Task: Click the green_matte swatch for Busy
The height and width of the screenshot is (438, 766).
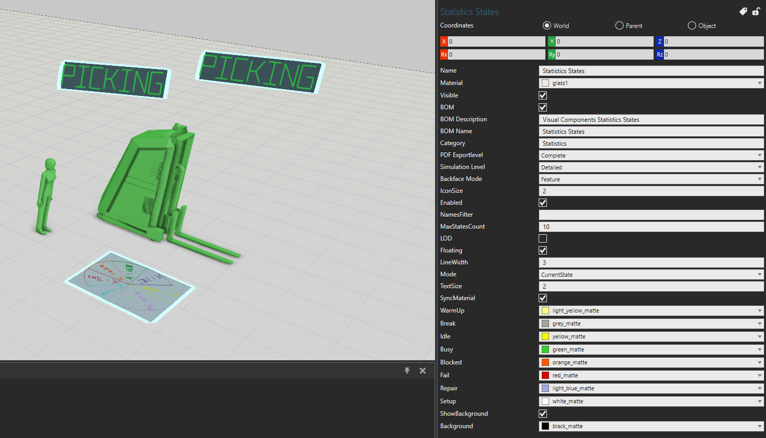Action: (545, 349)
